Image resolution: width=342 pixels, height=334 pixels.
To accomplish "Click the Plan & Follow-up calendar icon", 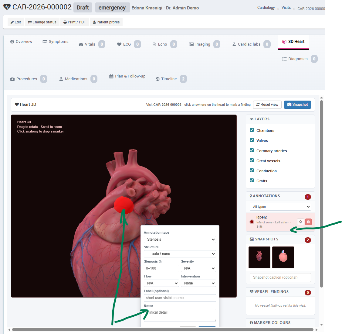I will (111, 76).
